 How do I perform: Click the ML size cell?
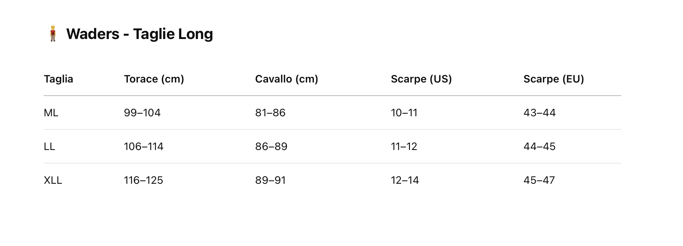51,113
